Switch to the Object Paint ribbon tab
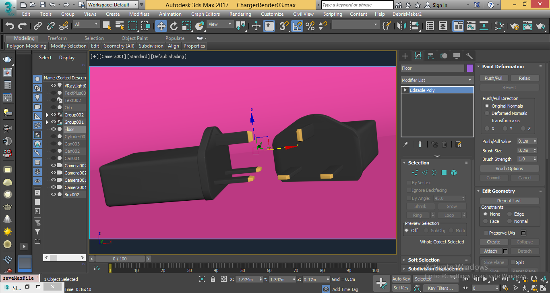 click(x=134, y=38)
